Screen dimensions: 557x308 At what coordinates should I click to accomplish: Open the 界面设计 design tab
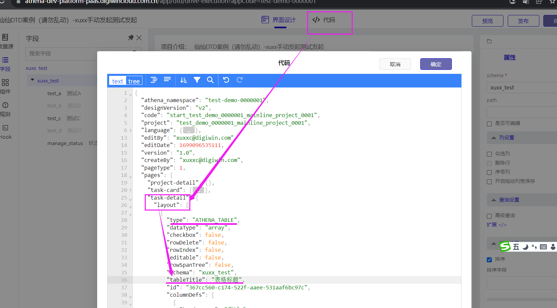(x=279, y=20)
